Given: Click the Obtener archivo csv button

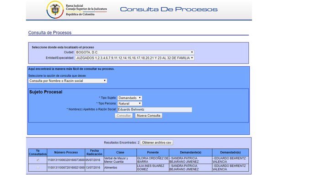Looking at the screenshot, I should pos(156,143).
